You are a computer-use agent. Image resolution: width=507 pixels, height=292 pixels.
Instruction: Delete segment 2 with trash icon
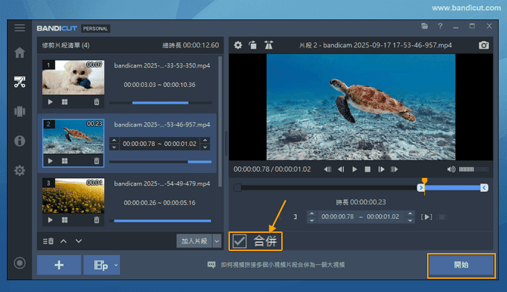pyautogui.click(x=97, y=161)
